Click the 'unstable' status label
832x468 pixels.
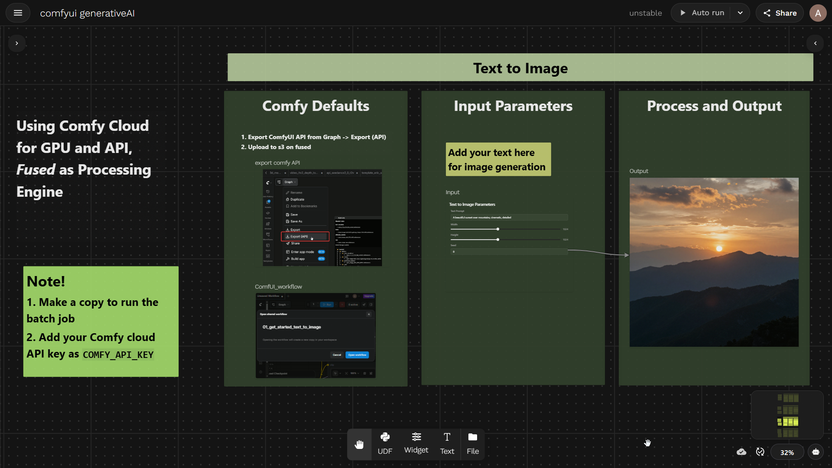coord(645,13)
